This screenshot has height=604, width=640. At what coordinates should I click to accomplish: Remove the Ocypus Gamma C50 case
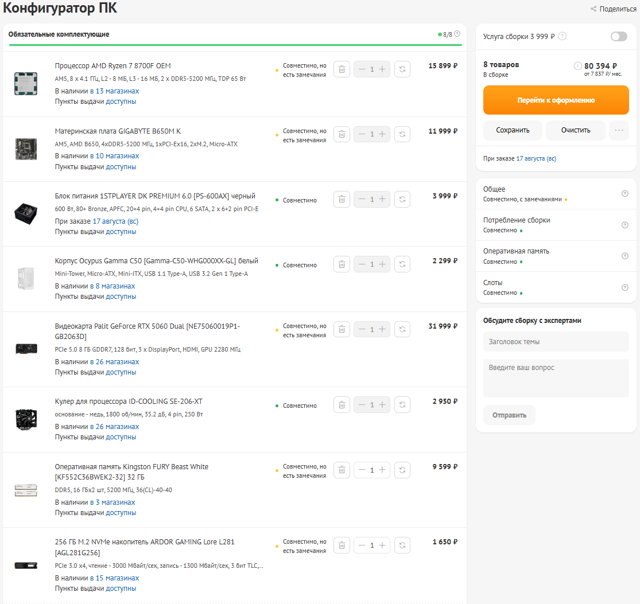342,264
